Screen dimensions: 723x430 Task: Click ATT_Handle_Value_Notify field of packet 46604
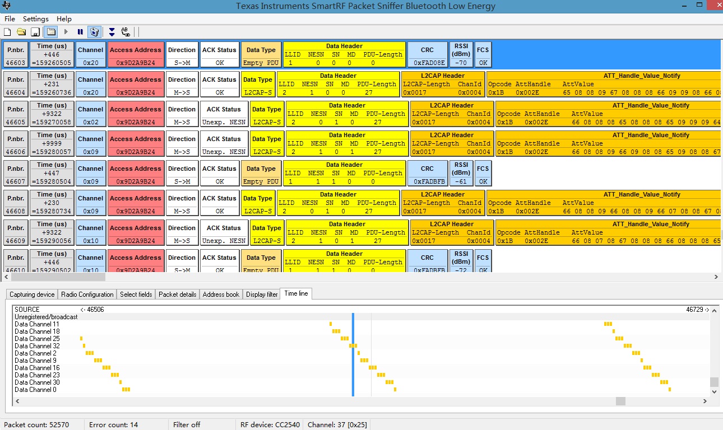click(x=605, y=85)
